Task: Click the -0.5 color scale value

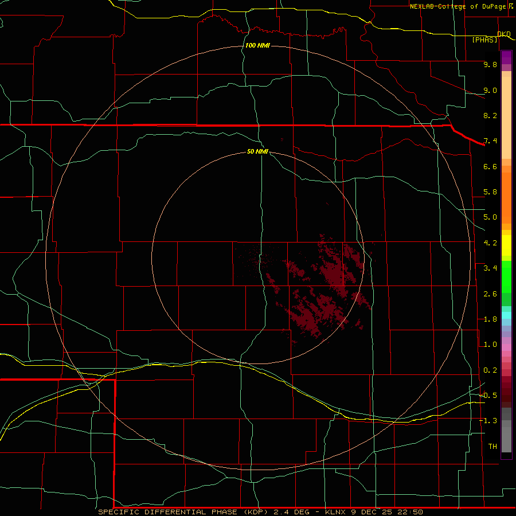Action: coord(488,396)
